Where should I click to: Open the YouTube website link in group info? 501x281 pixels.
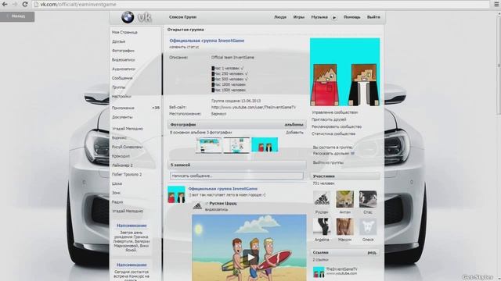[254, 108]
